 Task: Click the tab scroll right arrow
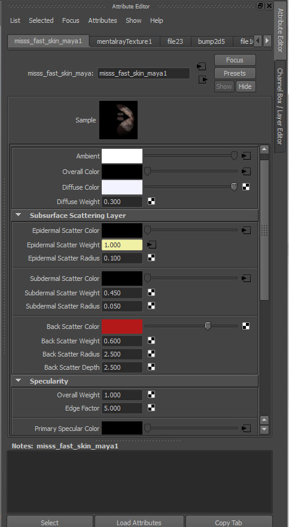(267, 41)
